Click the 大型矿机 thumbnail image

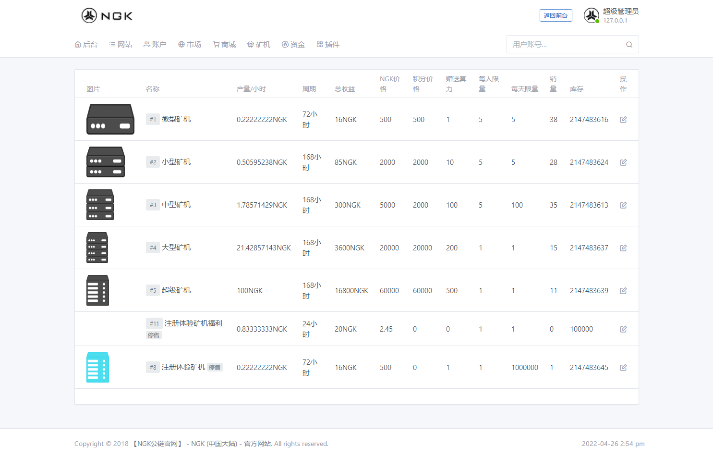(97, 248)
